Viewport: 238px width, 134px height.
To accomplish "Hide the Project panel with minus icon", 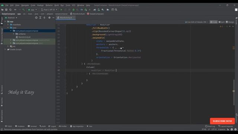I will click(x=54, y=18).
